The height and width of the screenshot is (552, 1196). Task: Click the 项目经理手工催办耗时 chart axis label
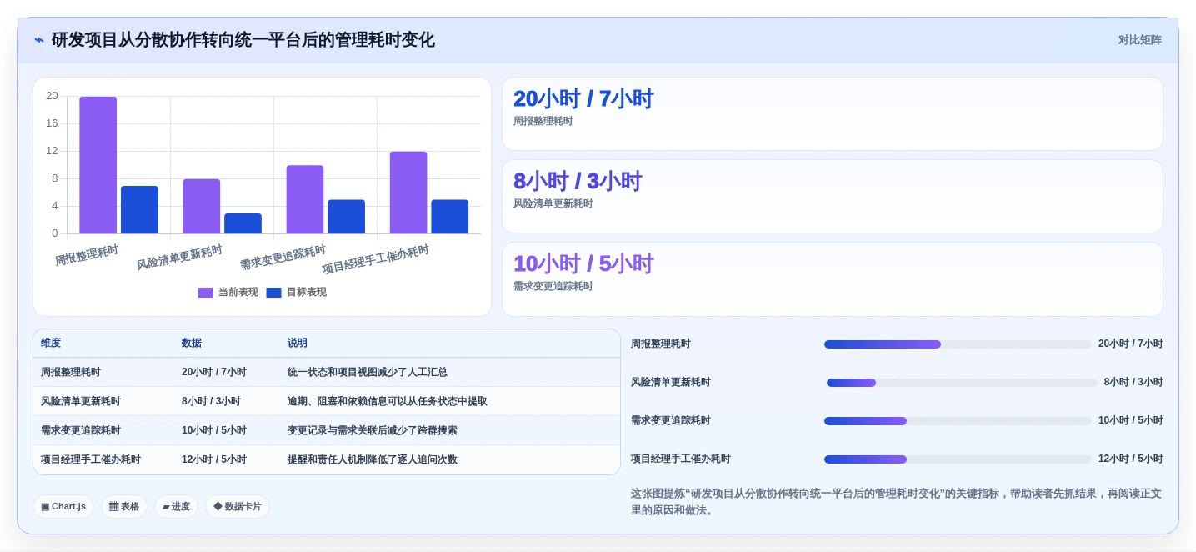click(x=376, y=260)
